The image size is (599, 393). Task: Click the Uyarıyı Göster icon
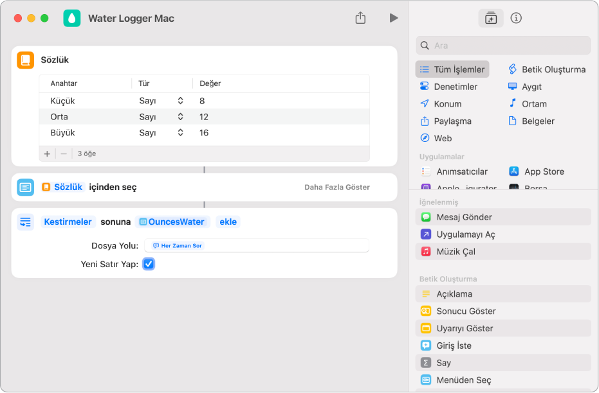425,328
